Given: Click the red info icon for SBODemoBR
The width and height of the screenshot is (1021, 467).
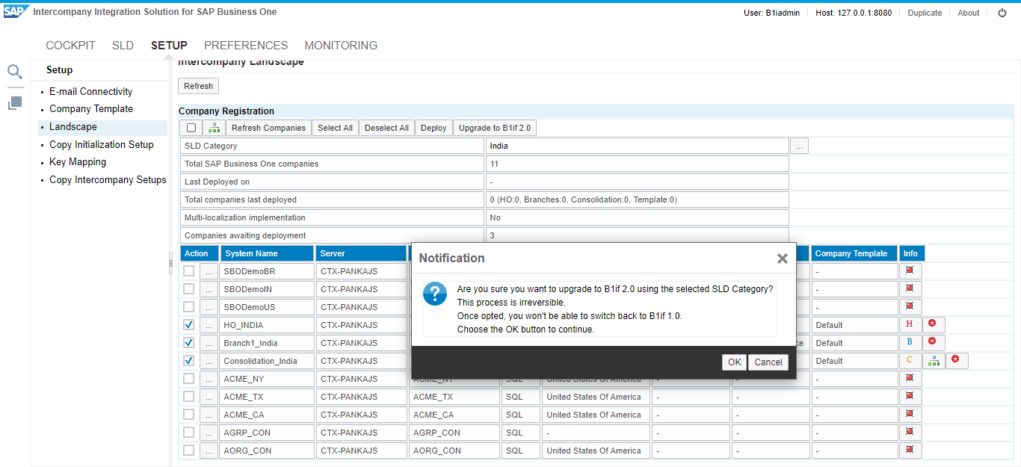Looking at the screenshot, I should point(910,270).
